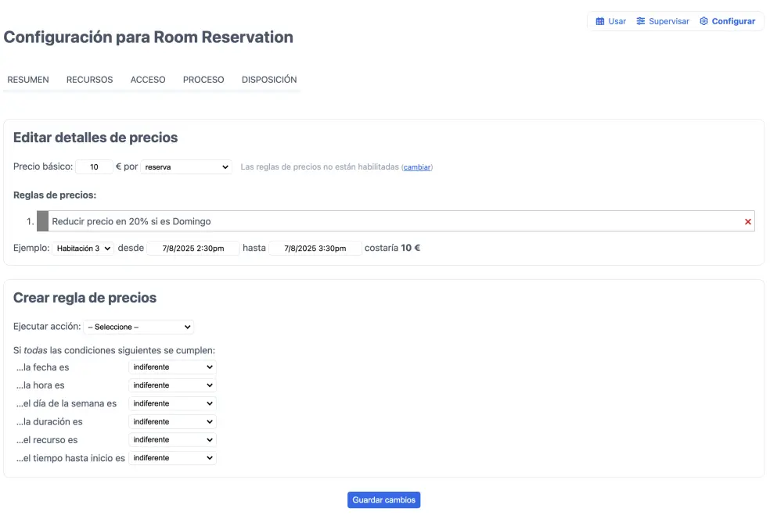Delete the Domingo price rule with red X
This screenshot has height=519, width=770.
pos(747,222)
